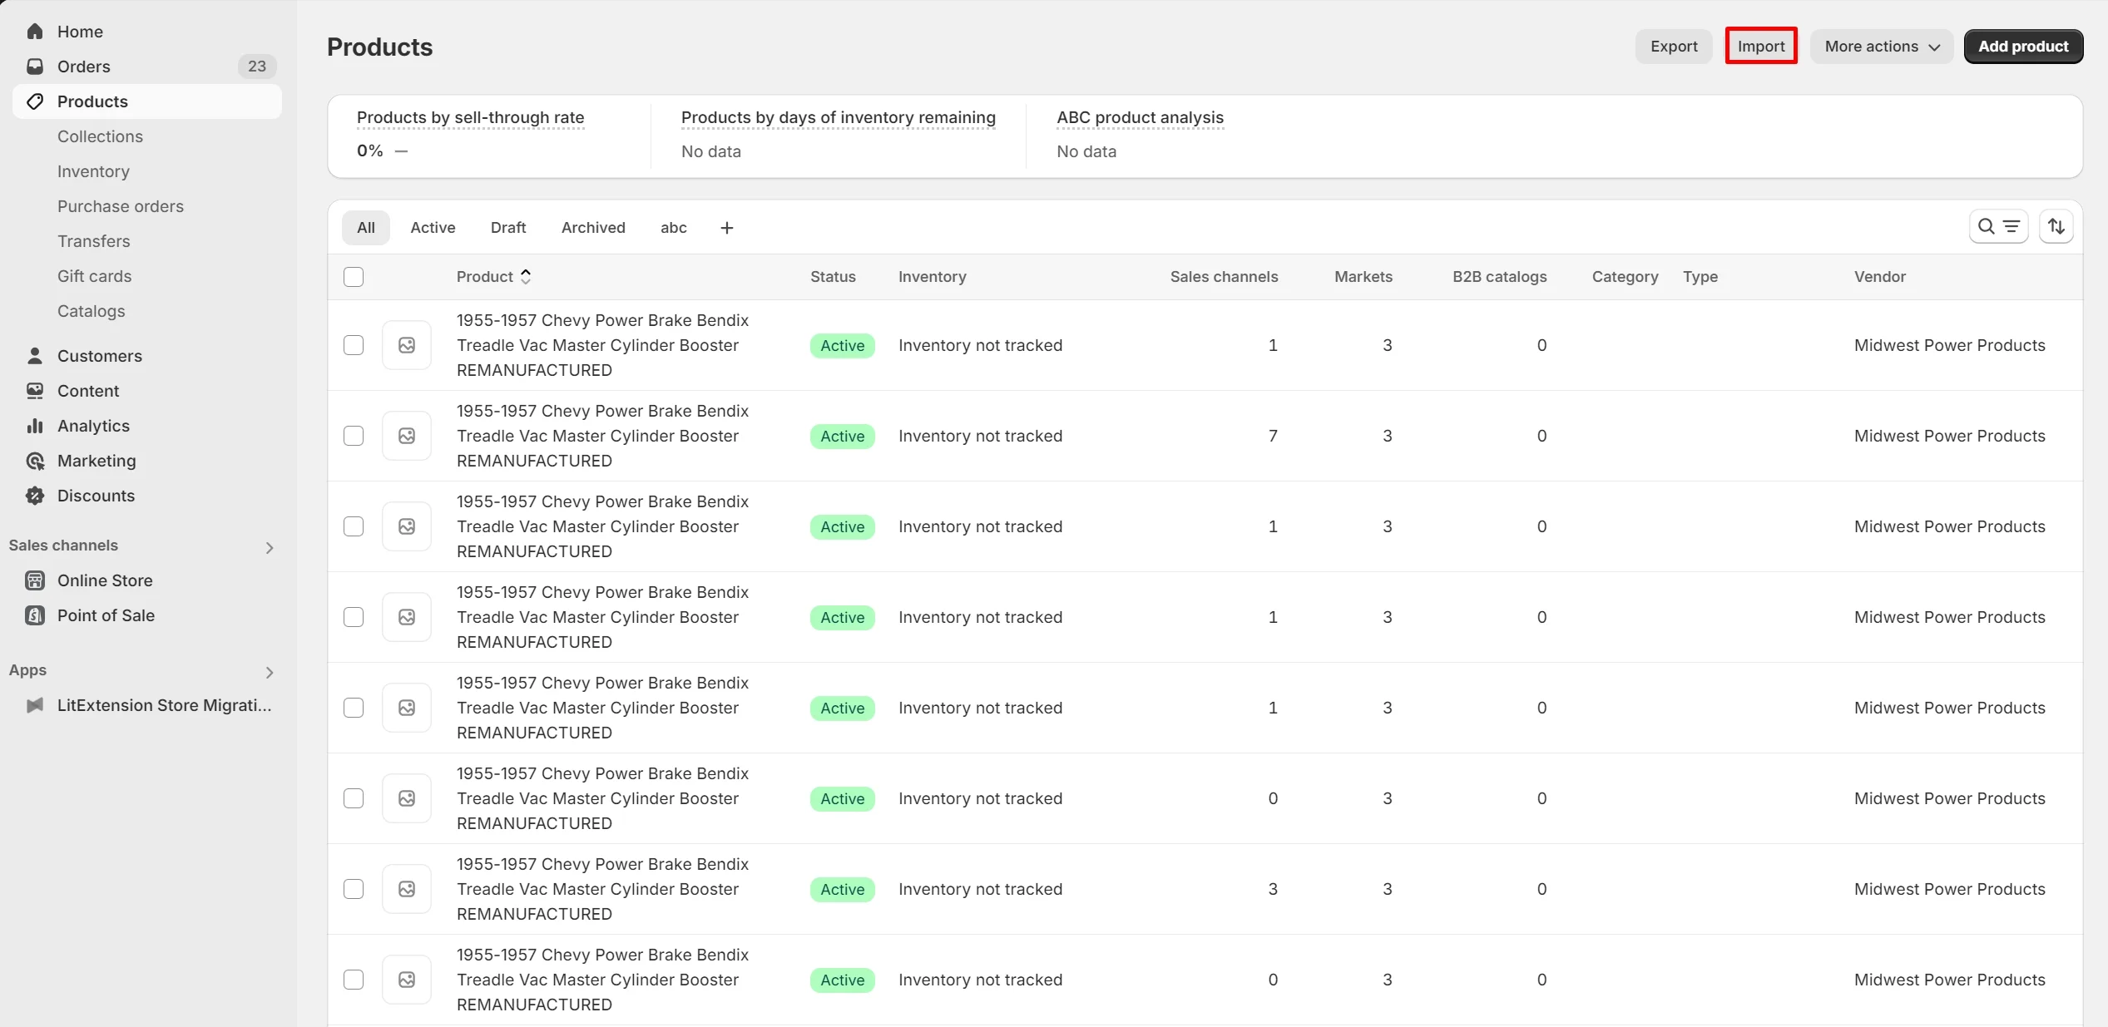Viewport: 2108px width, 1027px height.
Task: Check the fifth product row checkbox
Action: click(x=354, y=708)
